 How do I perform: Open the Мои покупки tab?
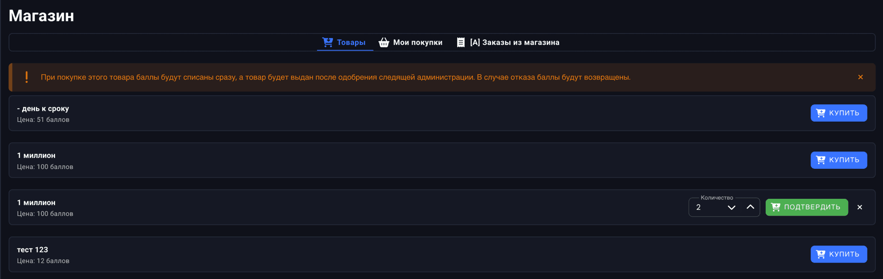(x=417, y=42)
